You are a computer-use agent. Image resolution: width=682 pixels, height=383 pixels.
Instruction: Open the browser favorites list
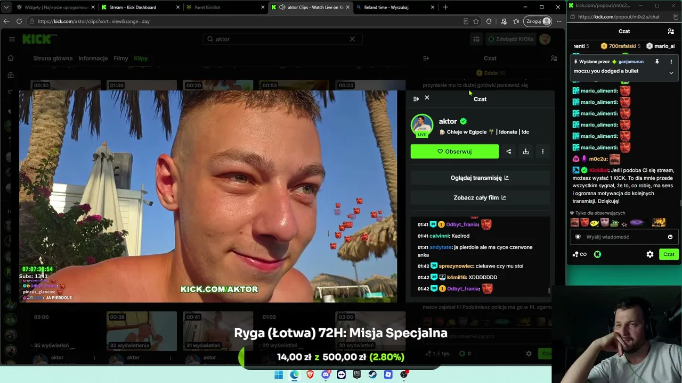516,21
